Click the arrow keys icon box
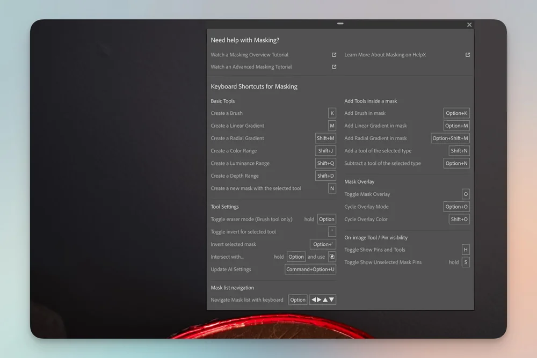Viewport: 537px width, 358px height. pyautogui.click(x=323, y=300)
